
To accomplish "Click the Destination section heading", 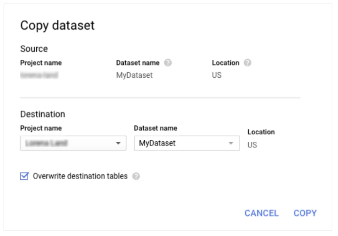I will [42, 114].
